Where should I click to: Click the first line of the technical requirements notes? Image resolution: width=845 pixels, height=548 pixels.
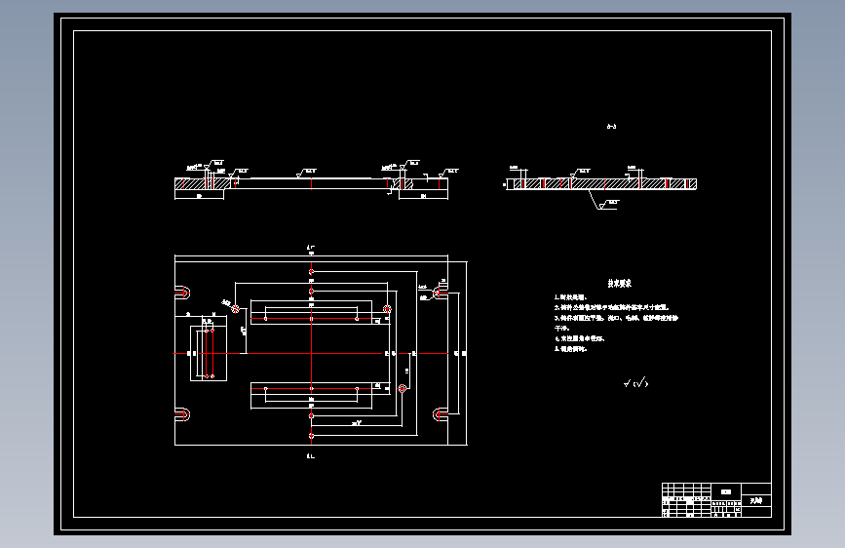pyautogui.click(x=571, y=297)
